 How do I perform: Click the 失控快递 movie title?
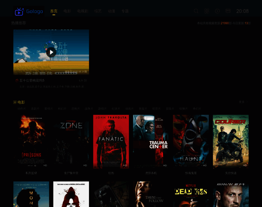[231, 173]
